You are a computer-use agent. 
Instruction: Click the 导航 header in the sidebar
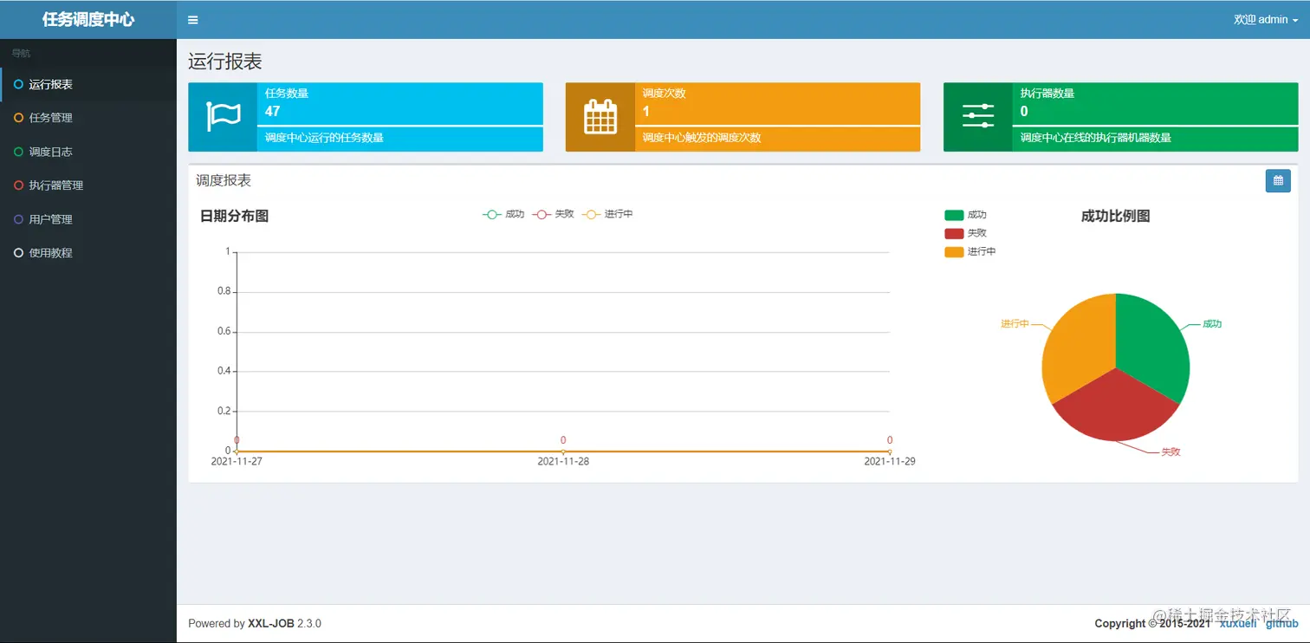click(x=21, y=54)
